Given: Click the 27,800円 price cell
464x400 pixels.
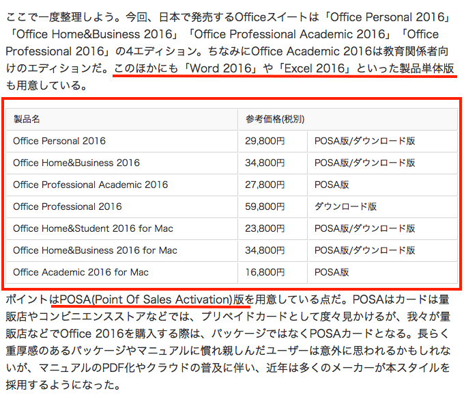Looking at the screenshot, I should click(x=273, y=185).
